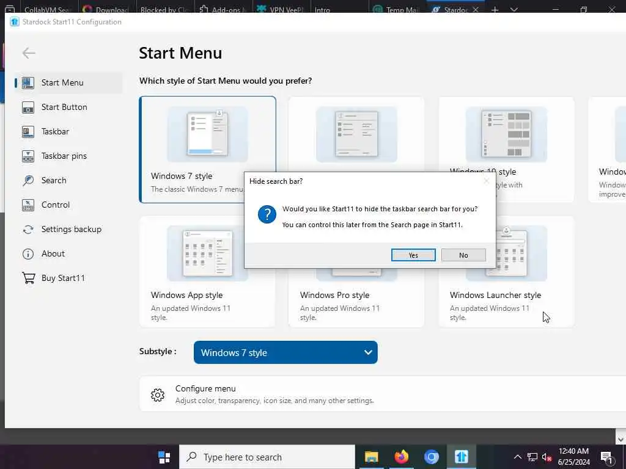Switch to the Temp Mail browser tab

(x=397, y=9)
